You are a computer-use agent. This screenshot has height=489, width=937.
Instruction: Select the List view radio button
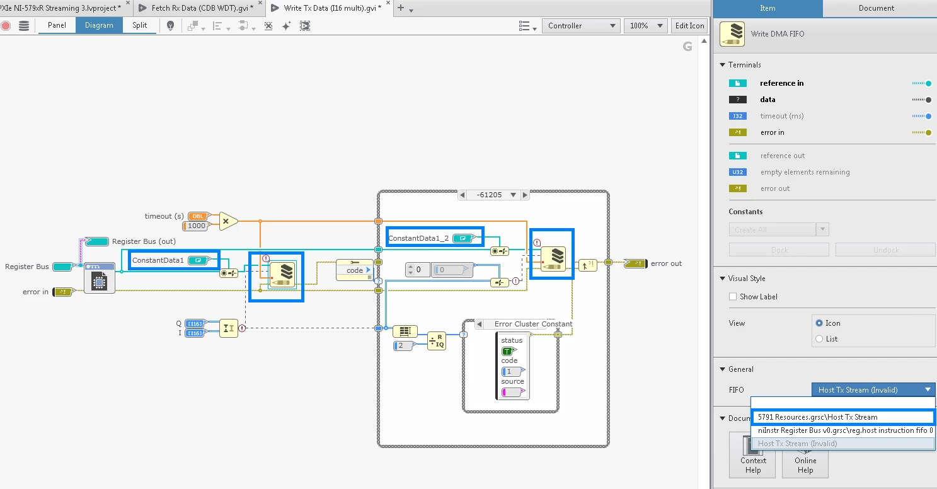820,338
